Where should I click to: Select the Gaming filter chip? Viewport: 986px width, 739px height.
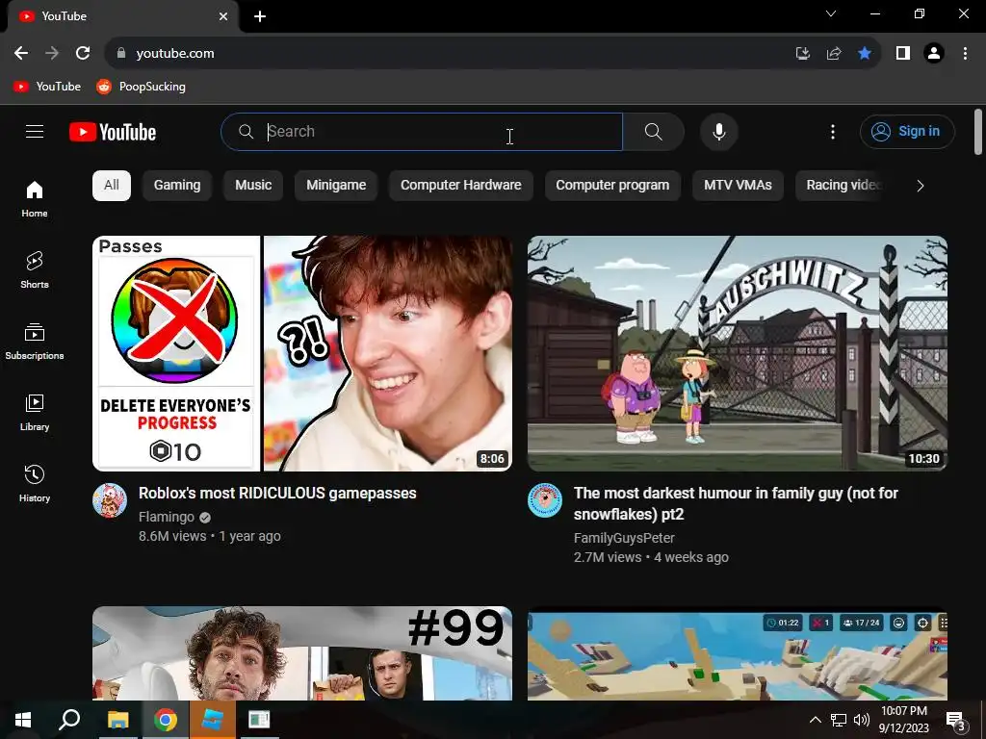pos(177,186)
